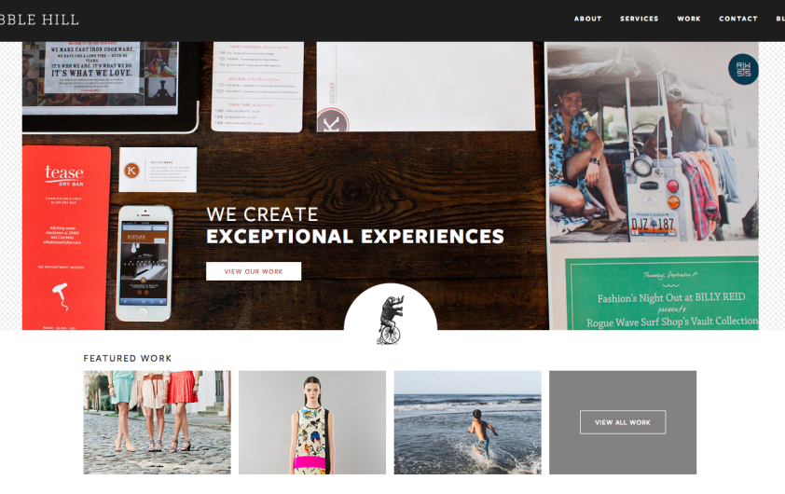Click the View All Work button
The image size is (785, 494).
(x=623, y=422)
